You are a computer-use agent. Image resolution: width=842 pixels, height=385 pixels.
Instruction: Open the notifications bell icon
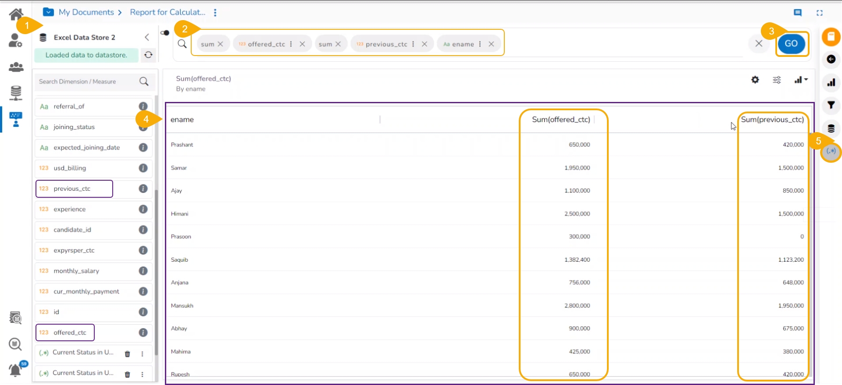pyautogui.click(x=15, y=370)
